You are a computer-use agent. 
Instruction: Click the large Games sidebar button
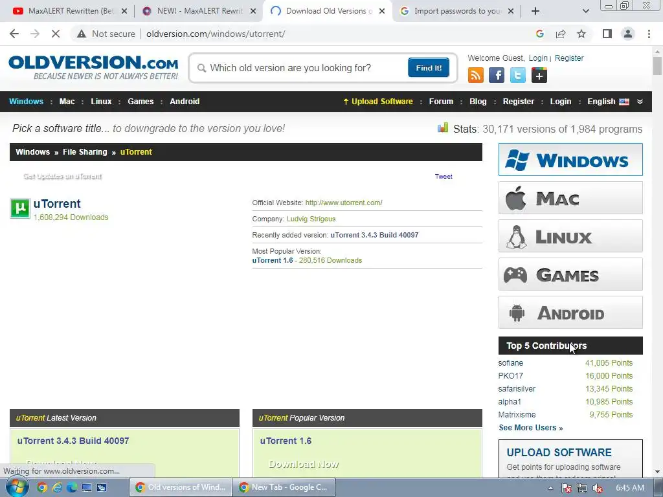tap(570, 274)
